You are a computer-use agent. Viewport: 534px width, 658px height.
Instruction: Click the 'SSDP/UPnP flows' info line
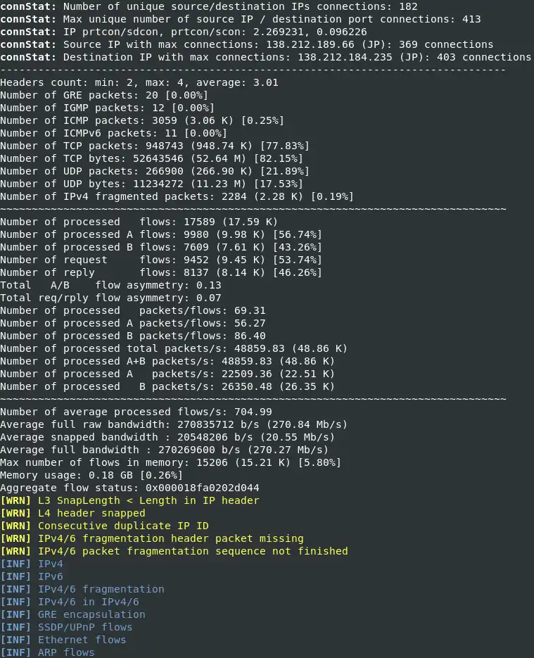click(85, 627)
